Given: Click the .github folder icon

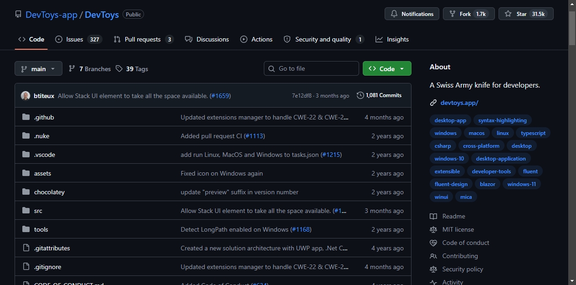Looking at the screenshot, I should pyautogui.click(x=26, y=117).
